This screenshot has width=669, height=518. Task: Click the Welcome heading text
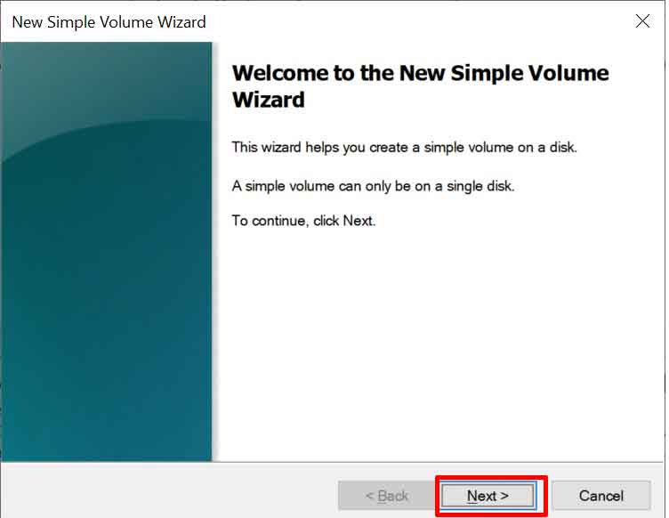420,85
